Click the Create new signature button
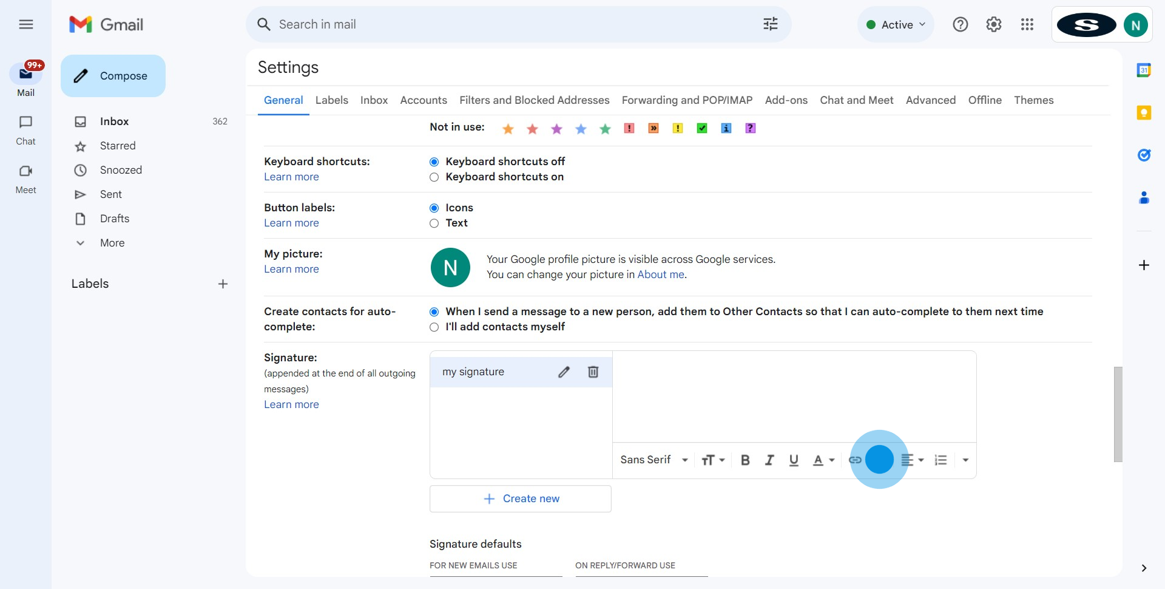 click(520, 499)
